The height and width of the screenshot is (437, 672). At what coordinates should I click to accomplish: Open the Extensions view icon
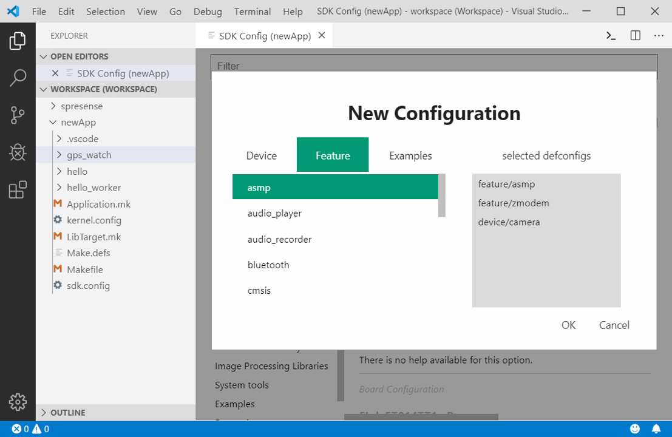[x=18, y=189]
